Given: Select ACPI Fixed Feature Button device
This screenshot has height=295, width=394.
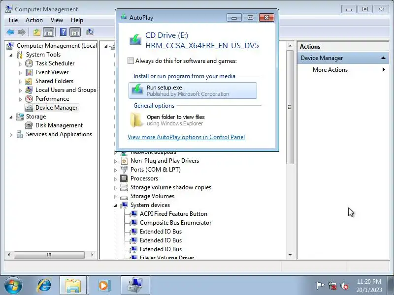Looking at the screenshot, I should pos(173,214).
